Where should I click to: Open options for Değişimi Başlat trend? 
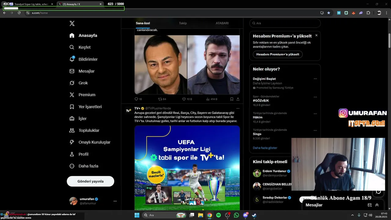coord(315,79)
